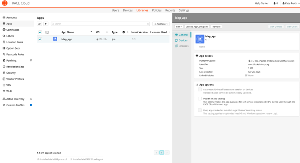The width and height of the screenshot is (300, 163).
Task: Click the com.blocksi.dnsproxy identifier value
Action: pos(259,64)
